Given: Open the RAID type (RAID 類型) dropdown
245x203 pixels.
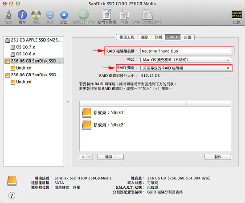Looking at the screenshot, I should [186, 68].
